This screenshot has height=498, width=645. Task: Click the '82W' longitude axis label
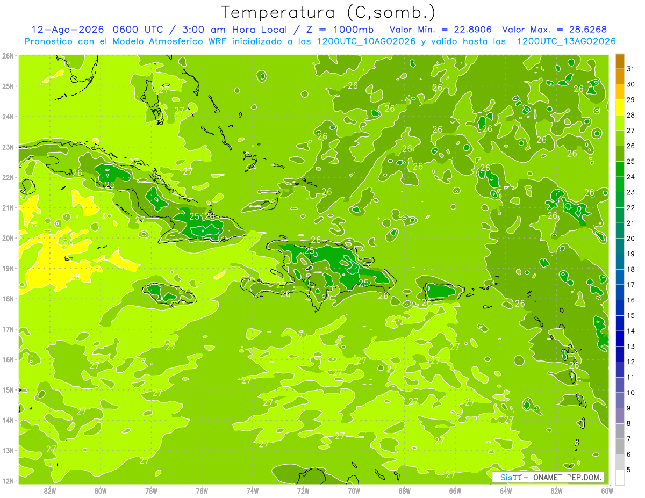pos(50,490)
